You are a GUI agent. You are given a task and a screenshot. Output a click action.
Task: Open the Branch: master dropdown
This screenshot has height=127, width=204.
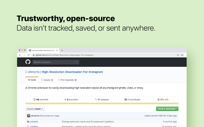pyautogui.click(x=35, y=109)
